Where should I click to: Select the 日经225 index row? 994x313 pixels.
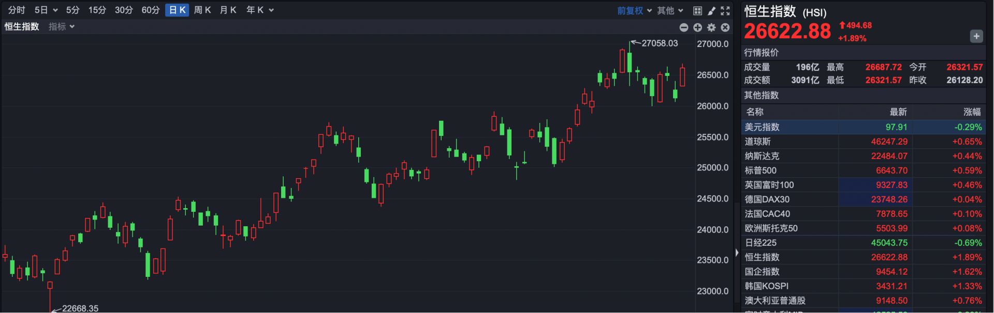864,243
